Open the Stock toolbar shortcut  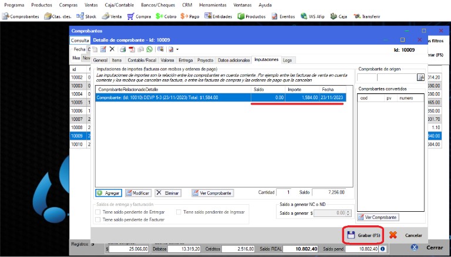(x=86, y=16)
